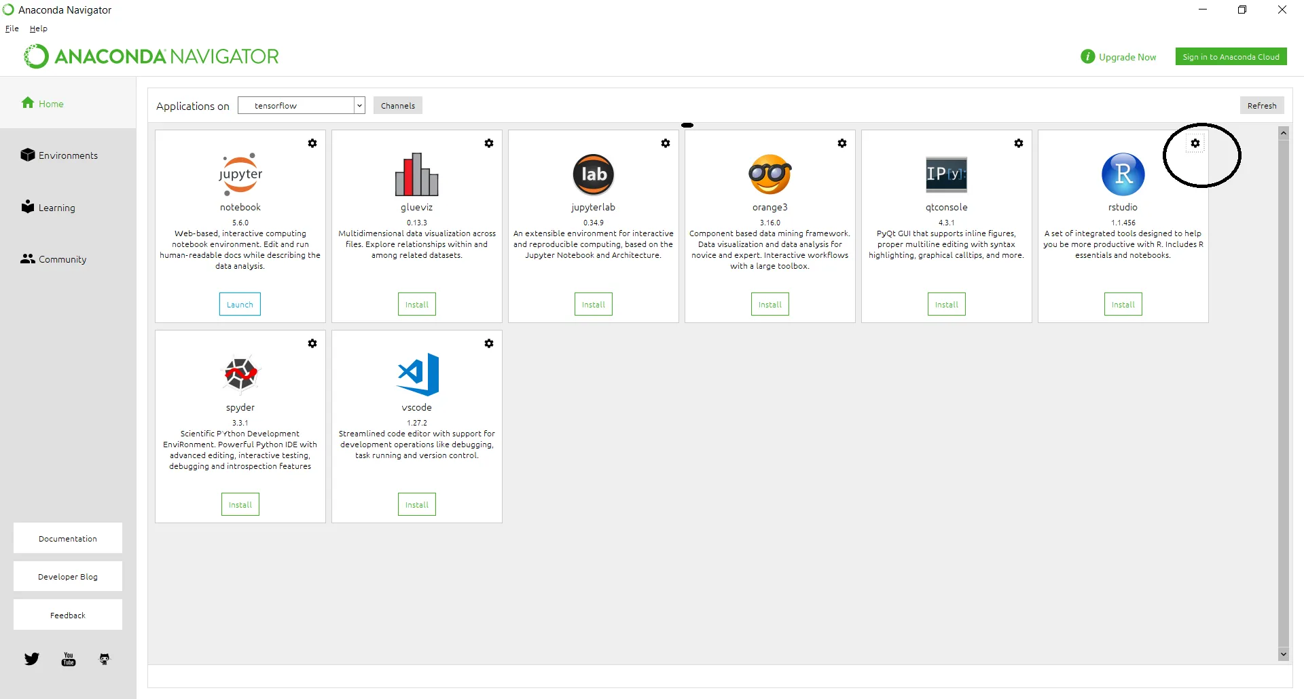This screenshot has height=699, width=1304.
Task: Open settings gear on the jupyterlab card
Action: click(x=666, y=143)
